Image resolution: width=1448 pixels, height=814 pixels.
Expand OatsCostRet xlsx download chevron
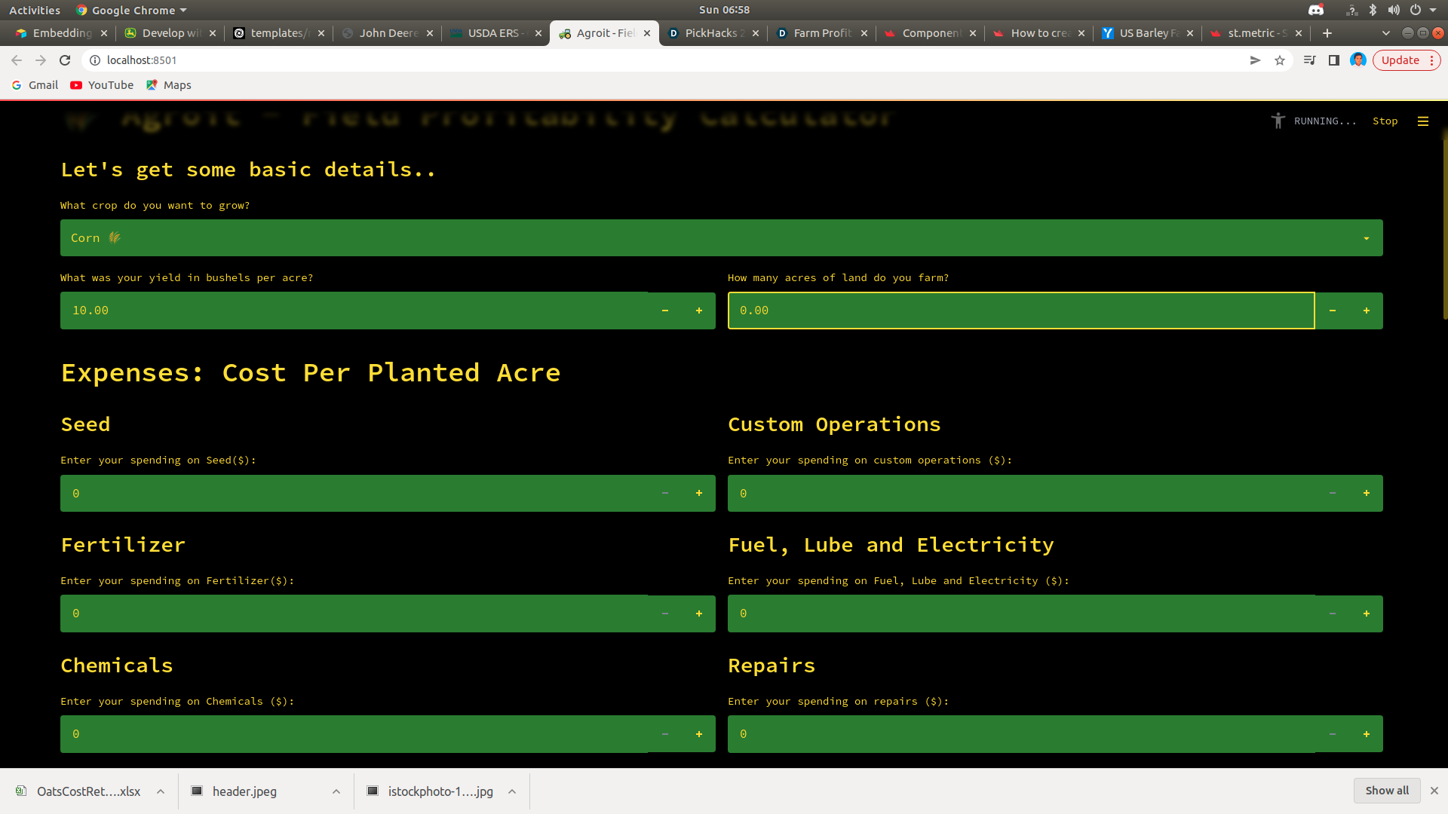(161, 791)
